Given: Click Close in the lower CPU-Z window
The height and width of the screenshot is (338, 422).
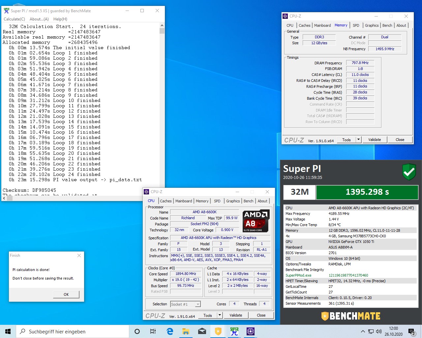Looking at the screenshot, I should click(261, 316).
